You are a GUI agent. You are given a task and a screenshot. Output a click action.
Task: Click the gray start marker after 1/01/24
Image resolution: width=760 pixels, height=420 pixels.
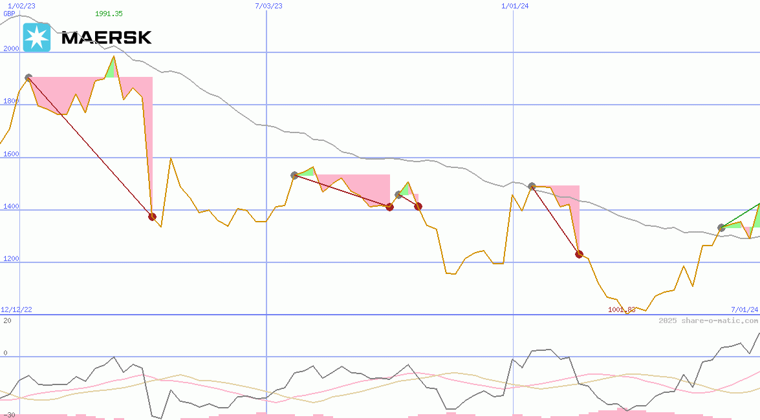(532, 186)
